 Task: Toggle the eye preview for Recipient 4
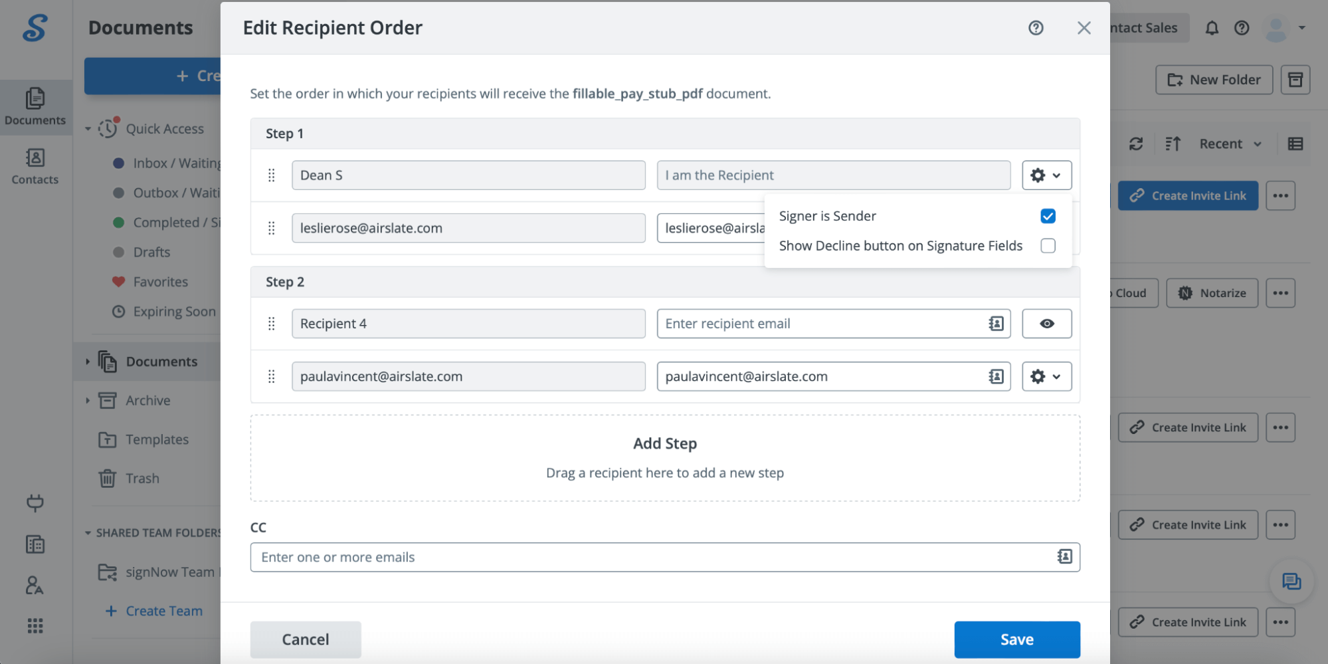click(x=1047, y=324)
